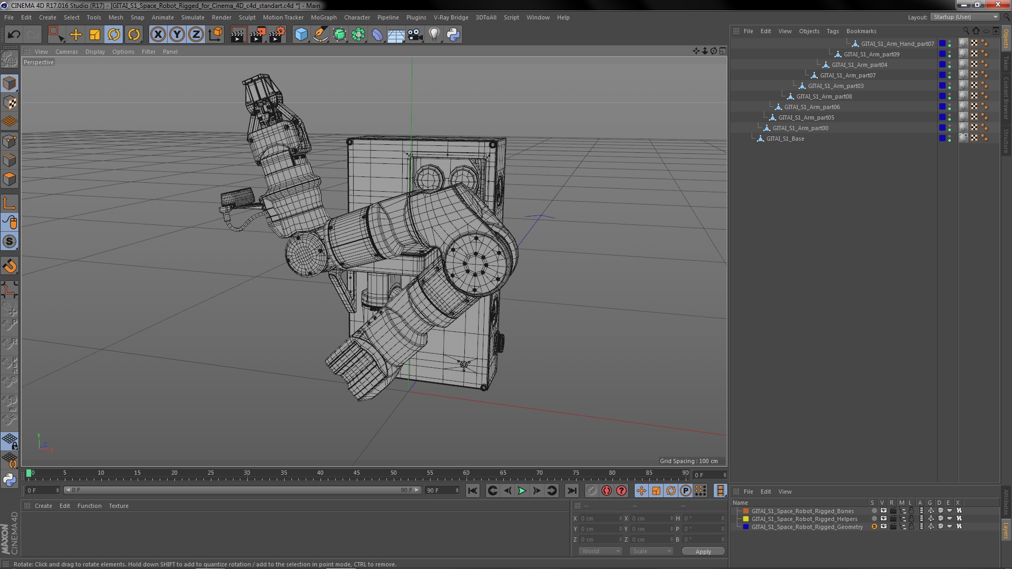
Task: Click the MoGraph Array generator icon
Action: click(x=358, y=35)
